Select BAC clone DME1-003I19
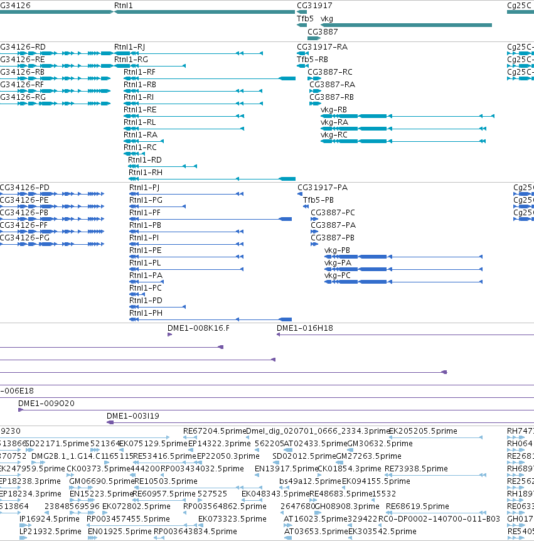Image resolution: width=534 pixels, height=541 pixels. pos(321,422)
